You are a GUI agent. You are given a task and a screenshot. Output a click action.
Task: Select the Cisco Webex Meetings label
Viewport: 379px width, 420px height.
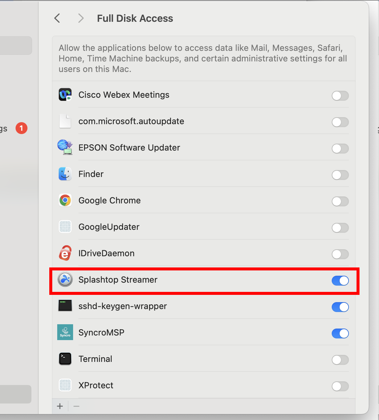(x=124, y=95)
